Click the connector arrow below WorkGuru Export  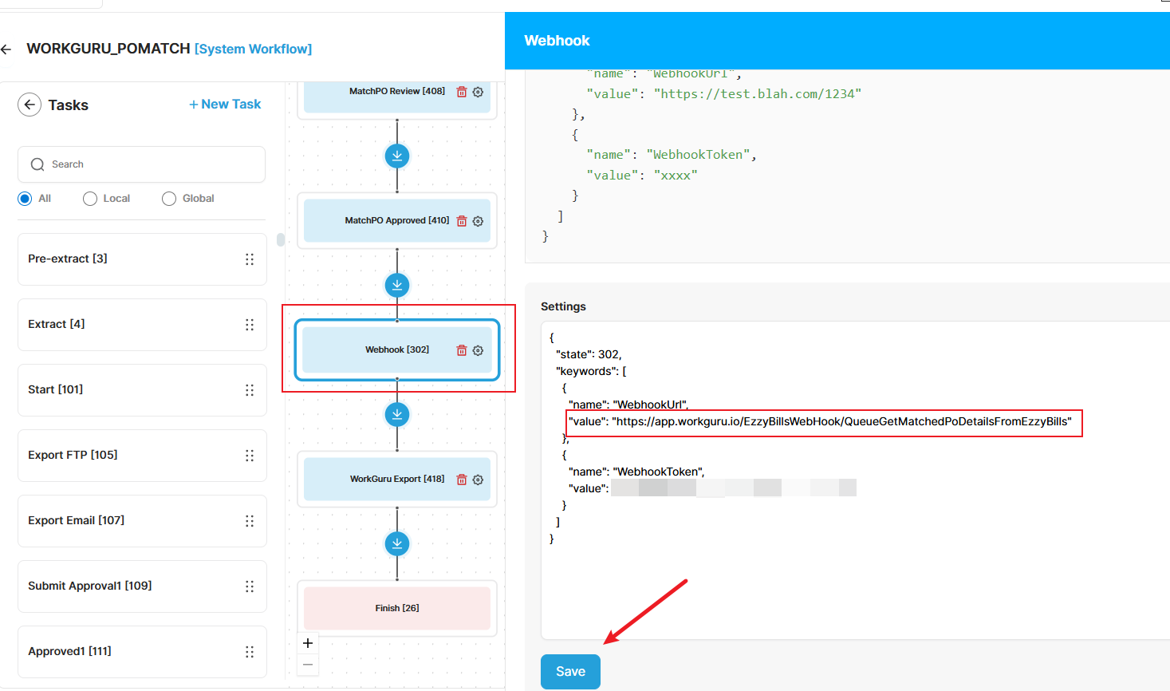coord(397,543)
